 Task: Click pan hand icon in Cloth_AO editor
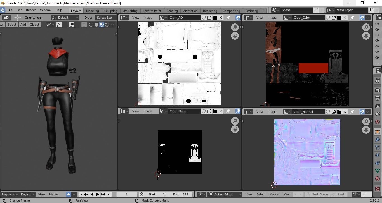[235, 36]
